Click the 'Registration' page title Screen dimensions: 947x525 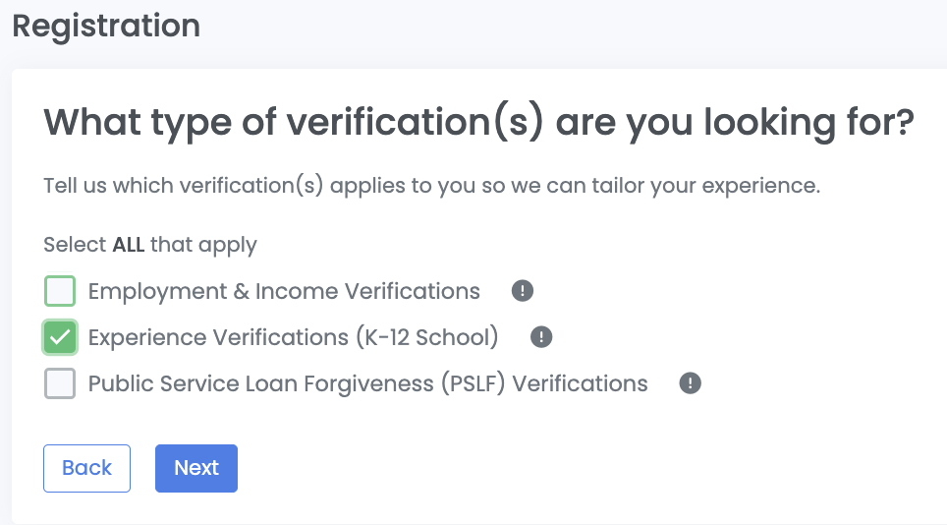click(x=106, y=26)
